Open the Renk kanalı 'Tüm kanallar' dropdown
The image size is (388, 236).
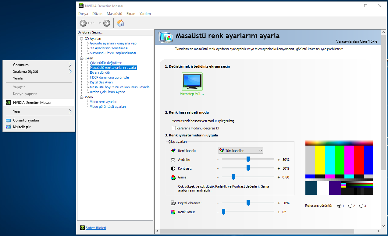pos(241,150)
